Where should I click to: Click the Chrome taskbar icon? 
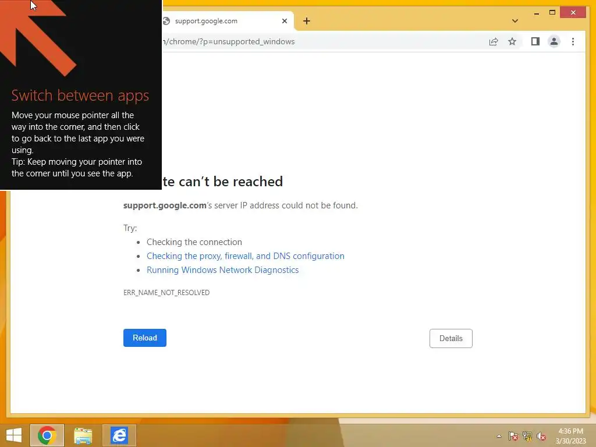click(47, 435)
